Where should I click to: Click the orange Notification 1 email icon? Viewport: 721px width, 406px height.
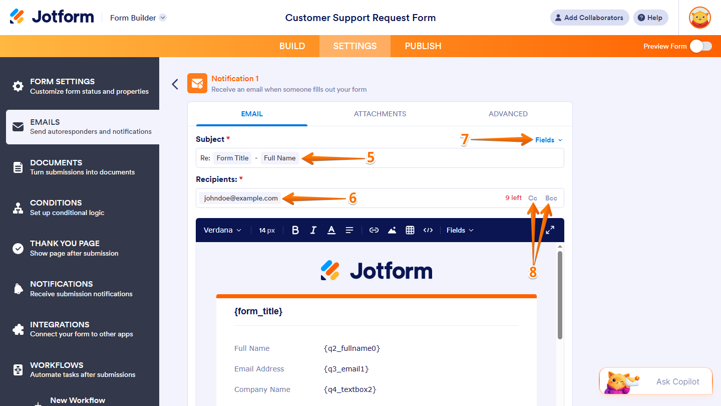click(x=197, y=83)
